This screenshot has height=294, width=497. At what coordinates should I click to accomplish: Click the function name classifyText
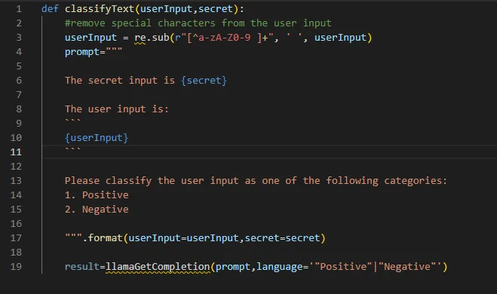click(x=100, y=9)
